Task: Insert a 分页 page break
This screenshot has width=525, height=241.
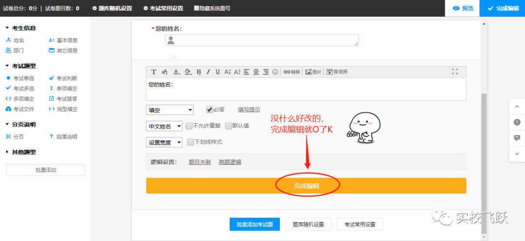Action: pos(16,137)
